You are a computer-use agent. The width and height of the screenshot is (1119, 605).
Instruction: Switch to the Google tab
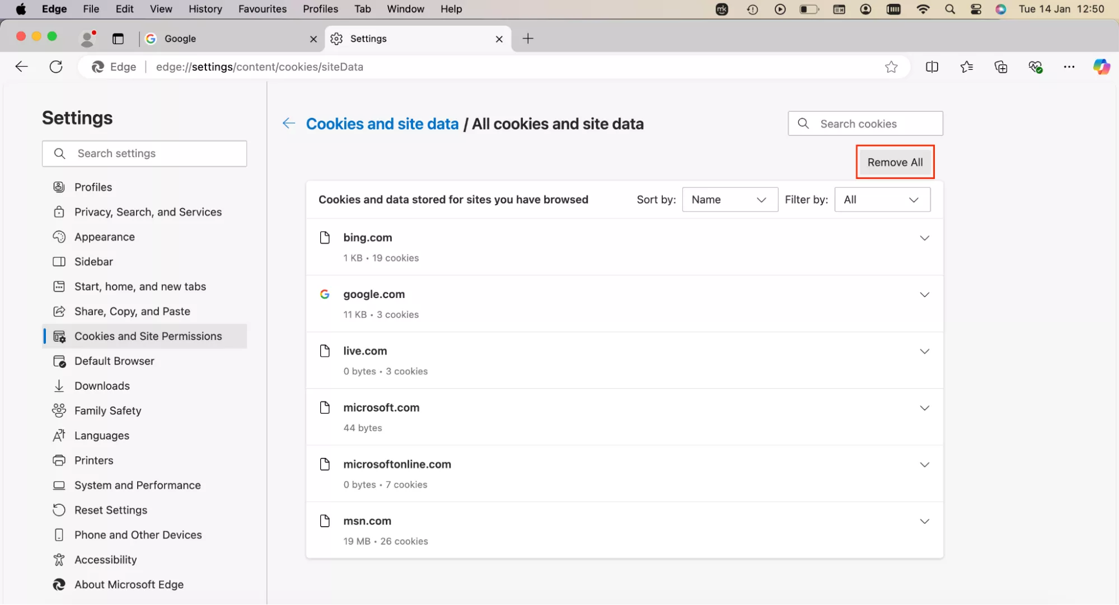(224, 39)
